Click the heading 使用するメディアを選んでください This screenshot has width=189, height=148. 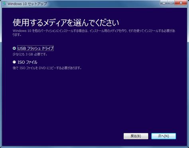[66, 22]
